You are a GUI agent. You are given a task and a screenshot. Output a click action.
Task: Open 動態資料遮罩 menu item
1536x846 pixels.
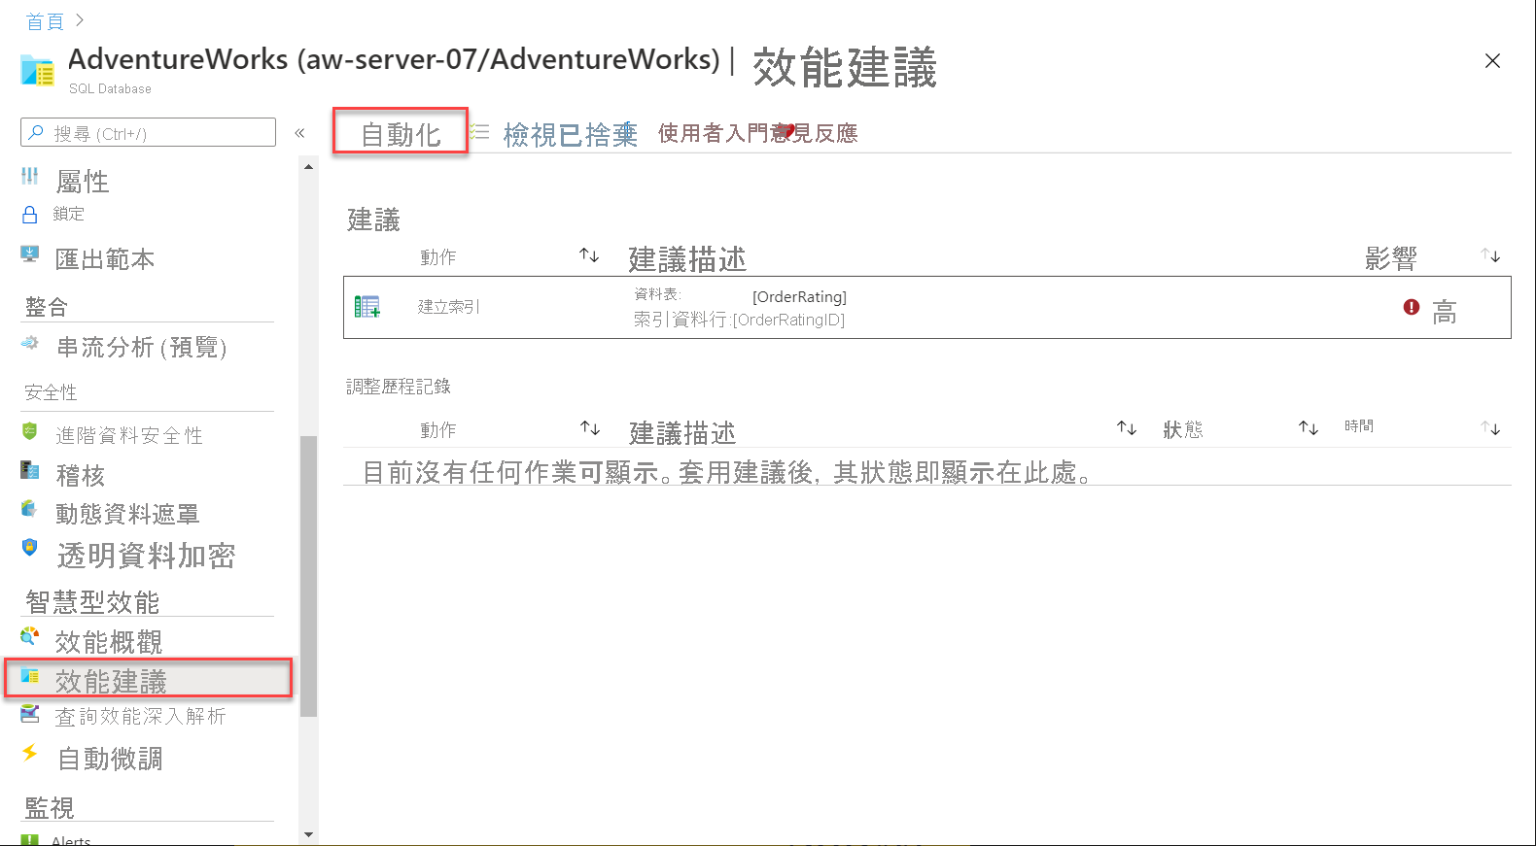(127, 514)
